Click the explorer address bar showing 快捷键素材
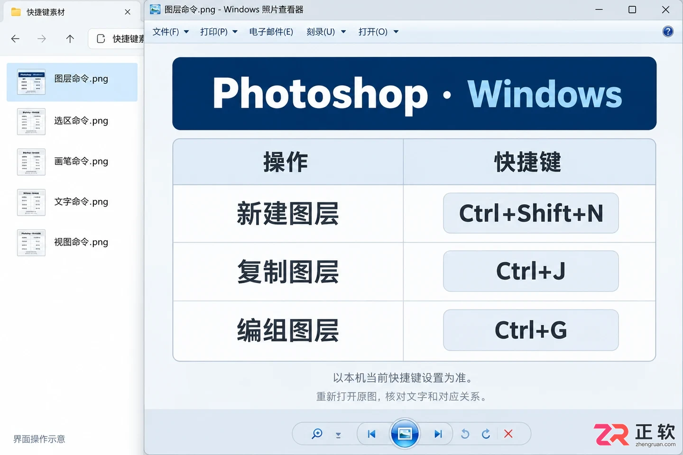 (117, 39)
